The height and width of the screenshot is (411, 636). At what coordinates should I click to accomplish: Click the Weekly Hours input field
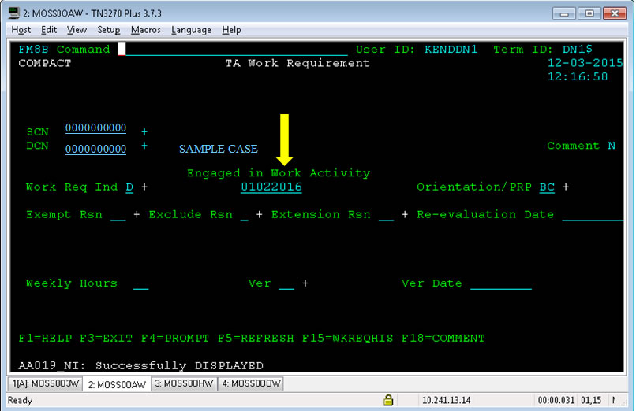pyautogui.click(x=140, y=283)
